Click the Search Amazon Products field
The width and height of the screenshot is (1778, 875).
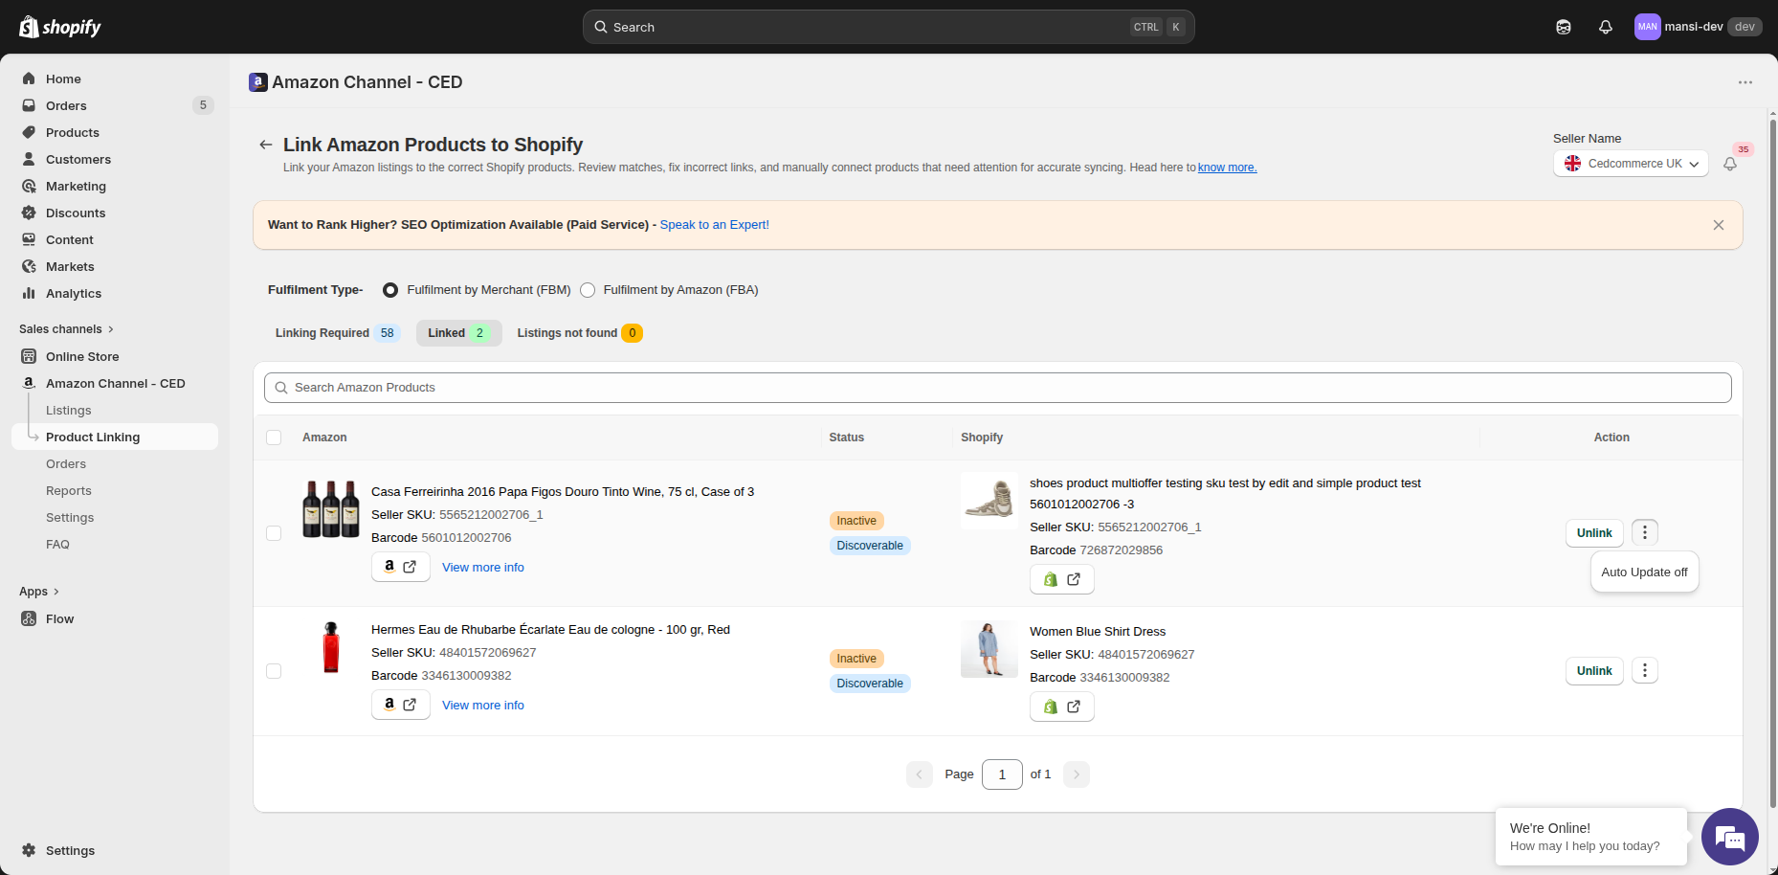pyautogui.click(x=997, y=388)
